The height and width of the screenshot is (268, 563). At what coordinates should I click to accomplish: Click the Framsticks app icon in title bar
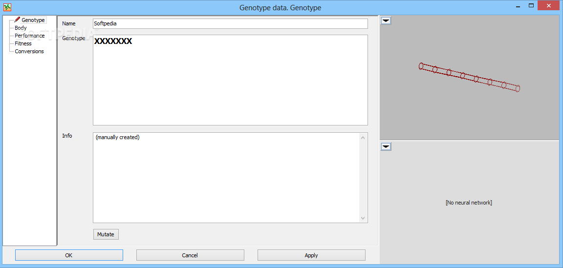(x=7, y=7)
